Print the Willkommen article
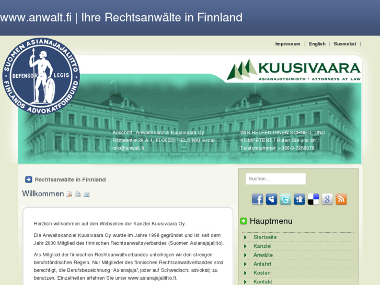The height and width of the screenshot is (285, 380). pyautogui.click(x=77, y=195)
